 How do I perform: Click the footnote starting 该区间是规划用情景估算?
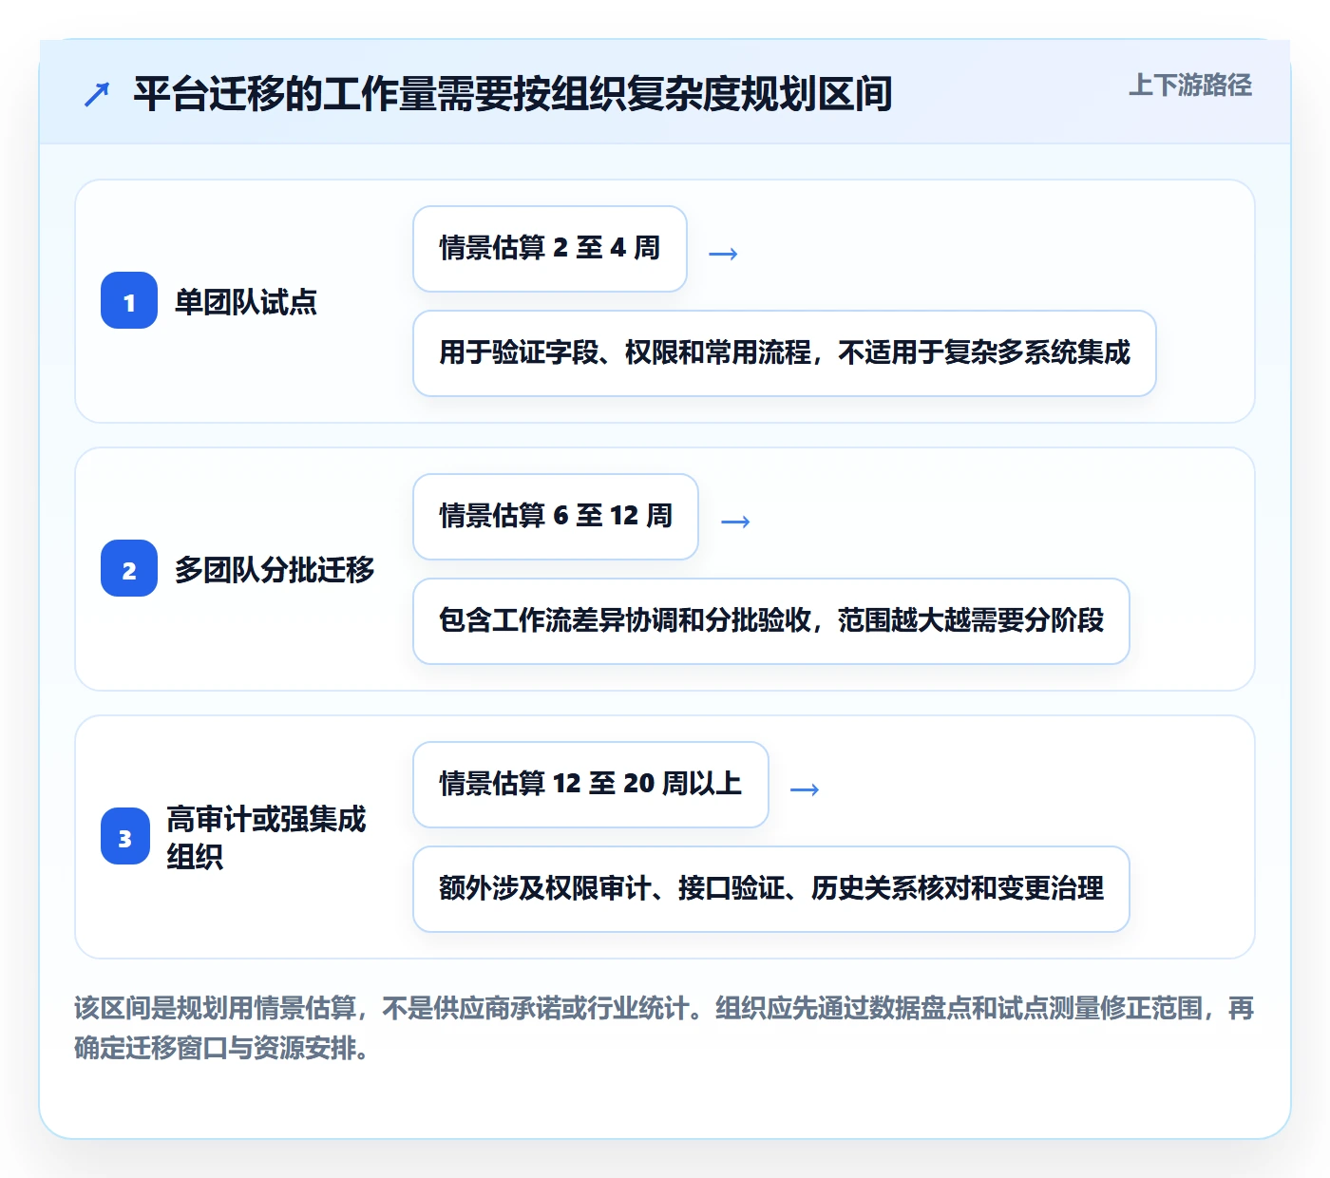click(665, 1028)
